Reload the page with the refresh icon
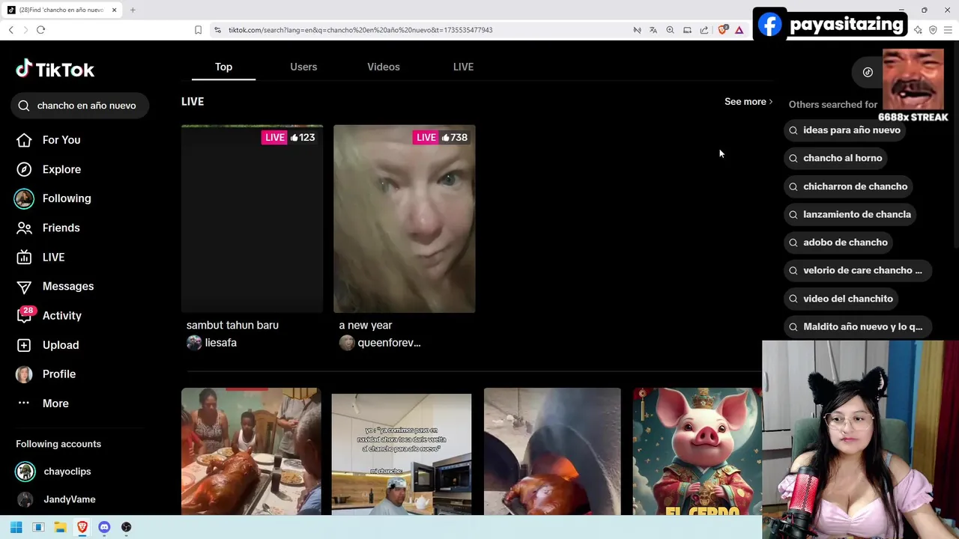 tap(40, 30)
